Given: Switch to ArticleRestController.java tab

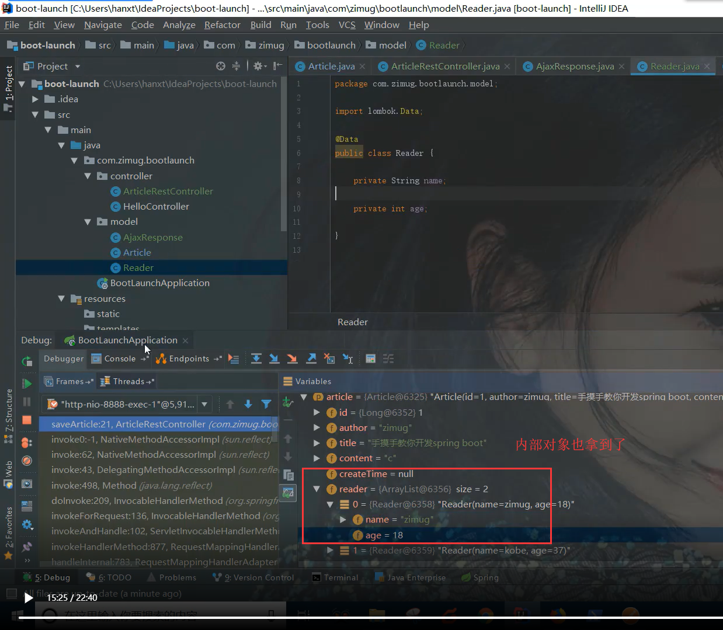Looking at the screenshot, I should 445,67.
